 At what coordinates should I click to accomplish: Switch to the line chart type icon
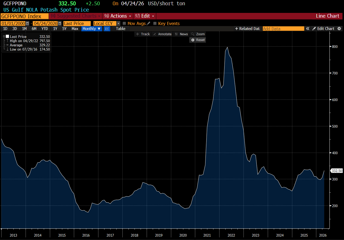point(107,29)
